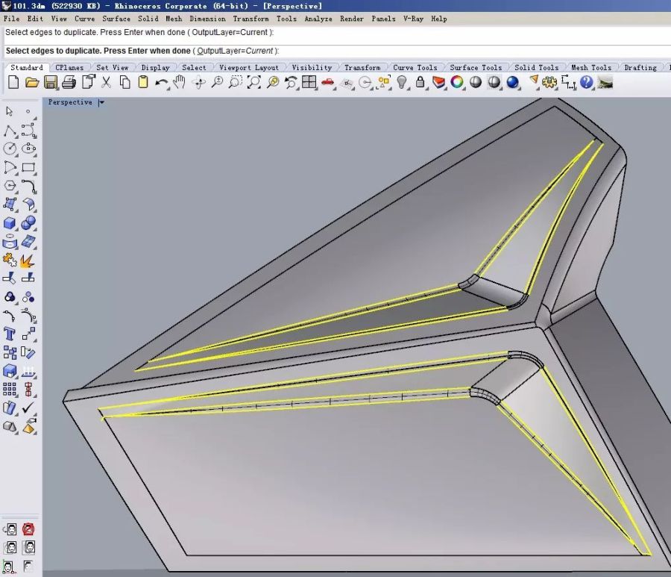Image resolution: width=671 pixels, height=577 pixels.
Task: Switch to the Curve Tools tab
Action: (x=415, y=68)
